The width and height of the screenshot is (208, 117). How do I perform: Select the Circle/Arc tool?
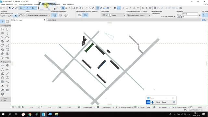pos(2,78)
